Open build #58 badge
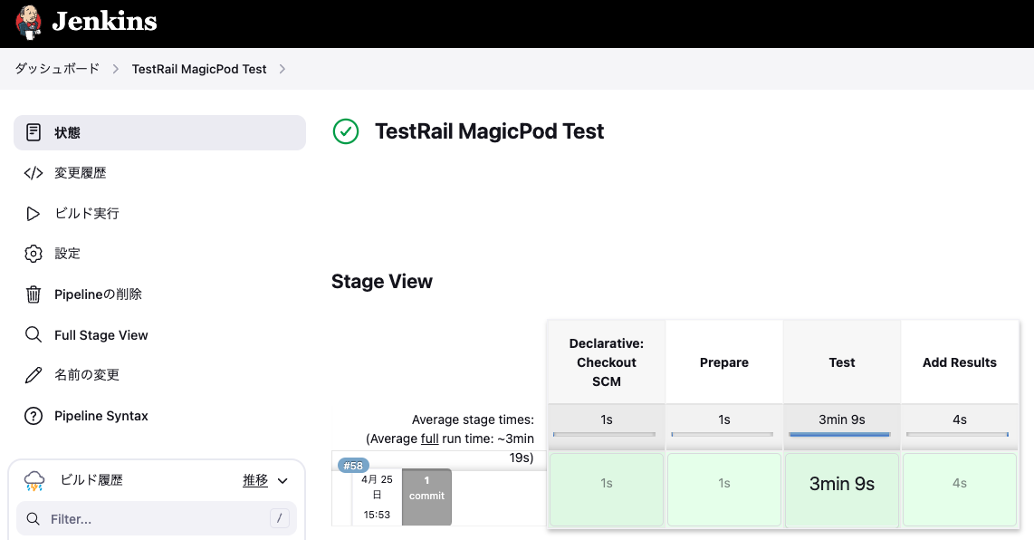Screen dimensions: 1034x540 [353, 466]
